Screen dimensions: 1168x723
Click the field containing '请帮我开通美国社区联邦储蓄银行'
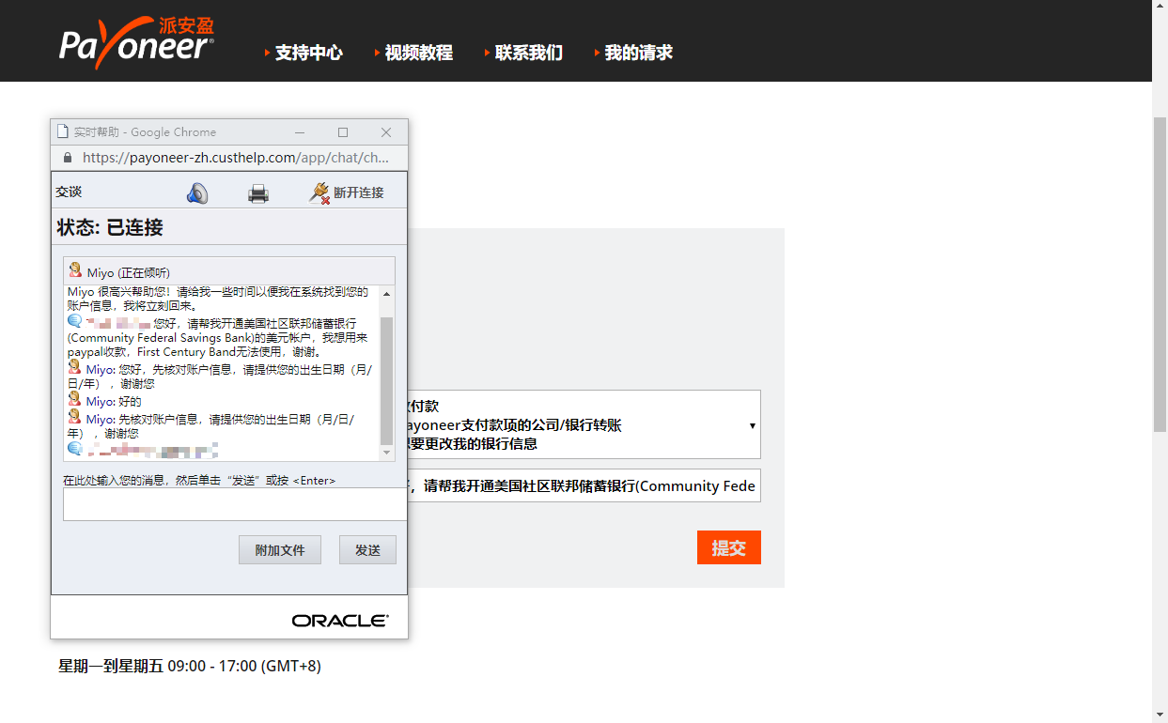pyautogui.click(x=584, y=485)
